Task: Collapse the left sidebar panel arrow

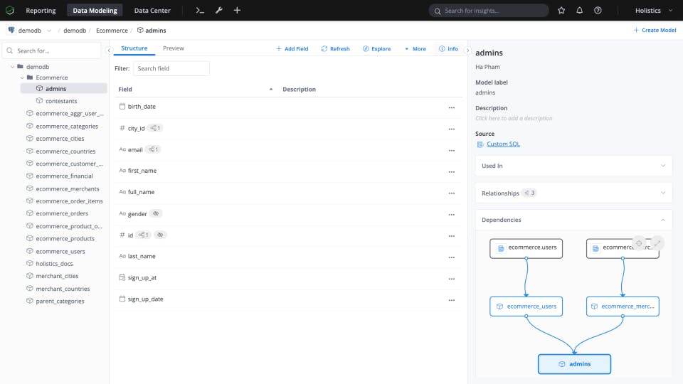Action: (x=109, y=50)
